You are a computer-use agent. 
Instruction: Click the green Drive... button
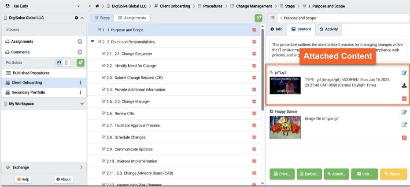click(282, 174)
